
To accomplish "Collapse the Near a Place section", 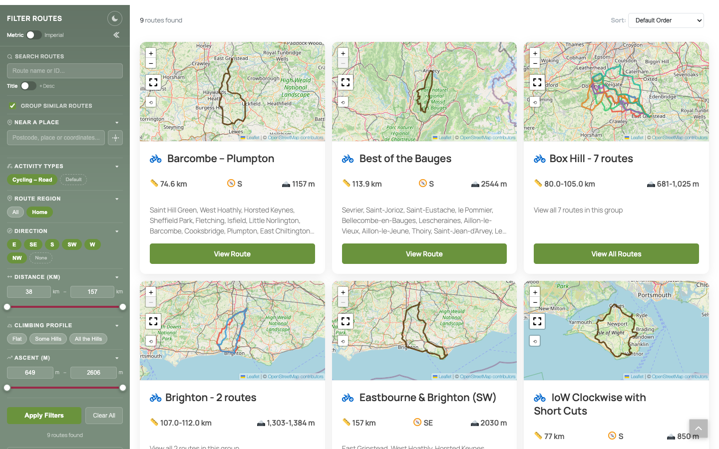I will click(x=117, y=123).
